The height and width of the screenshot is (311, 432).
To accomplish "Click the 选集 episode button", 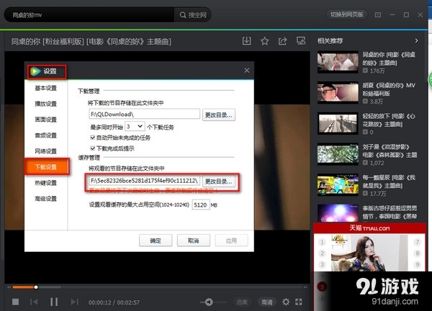I will 242,302.
